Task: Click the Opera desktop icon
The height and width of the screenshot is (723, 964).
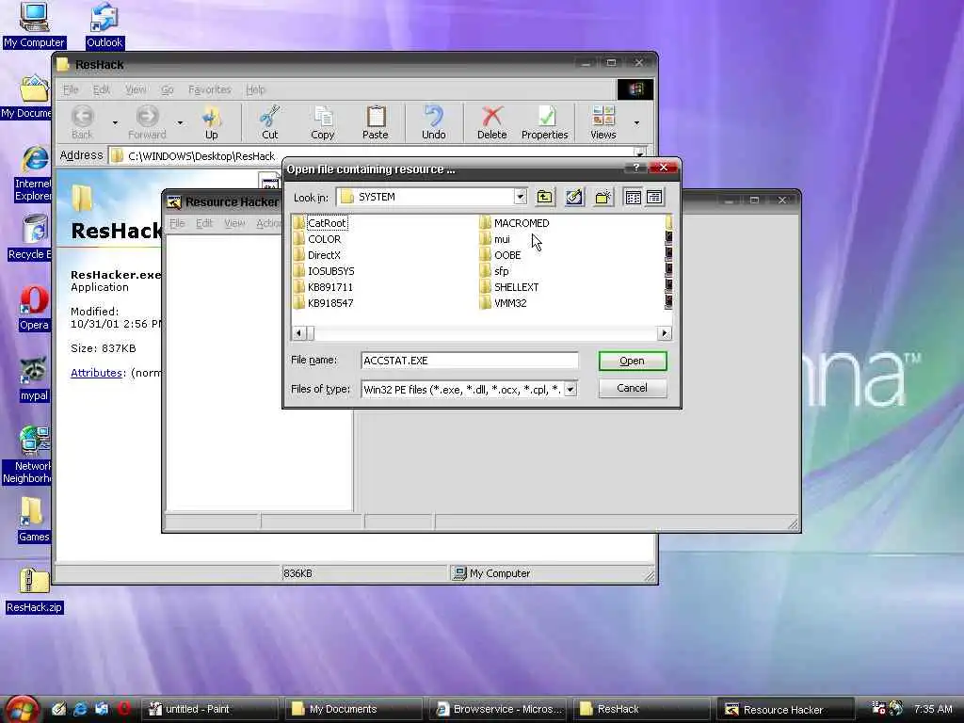Action: (34, 309)
